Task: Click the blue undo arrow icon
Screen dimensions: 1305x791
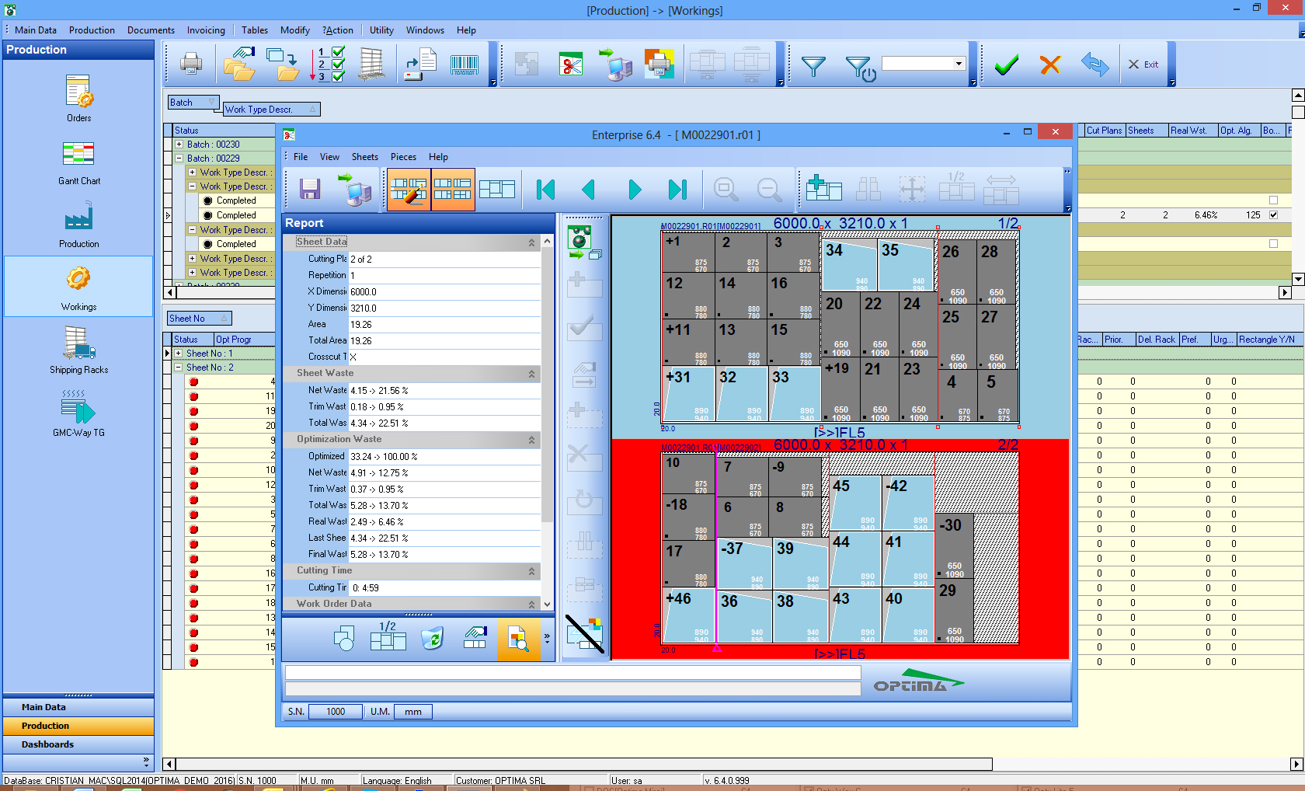Action: 1094,64
